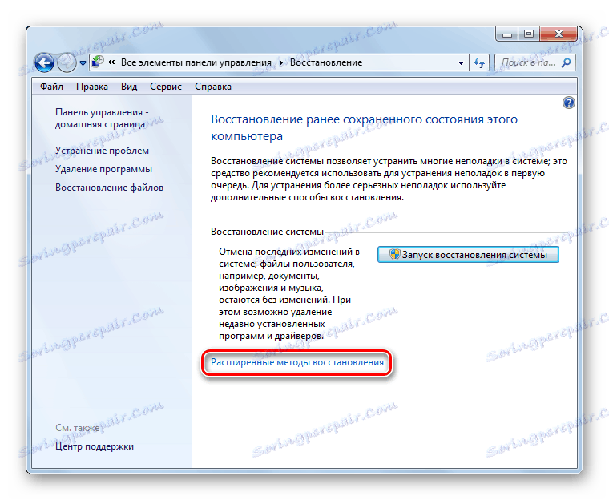Click the greyed Forward navigation arrow
The width and height of the screenshot is (609, 500).
(x=67, y=62)
